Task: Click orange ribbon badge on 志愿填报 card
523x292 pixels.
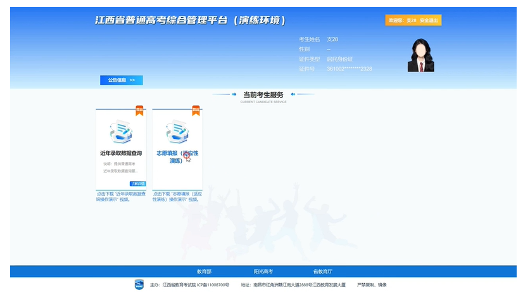Action: coord(196,111)
